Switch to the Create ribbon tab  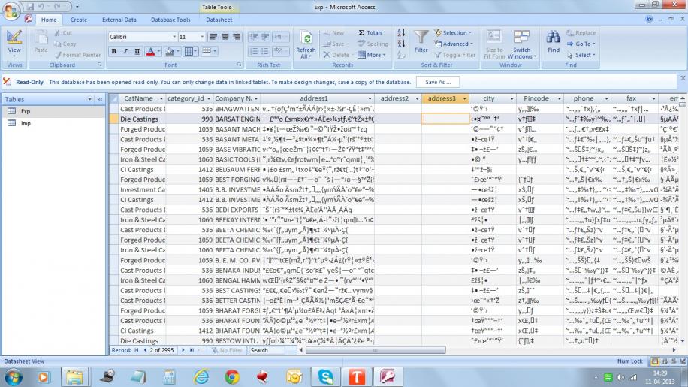coord(79,20)
